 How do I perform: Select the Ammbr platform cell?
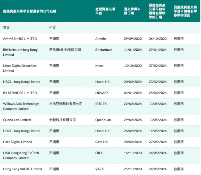[x=101, y=39]
